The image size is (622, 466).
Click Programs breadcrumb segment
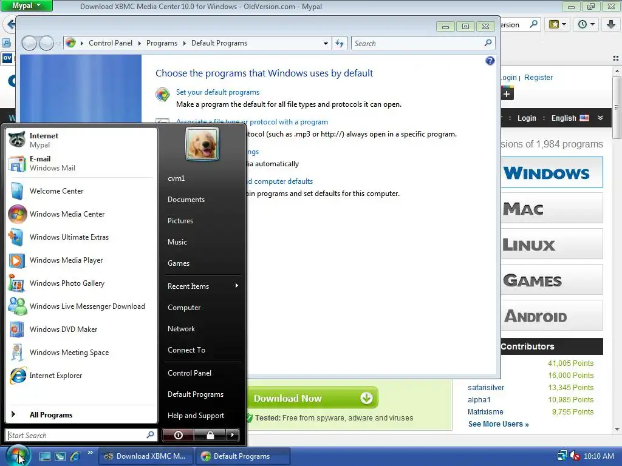click(162, 43)
